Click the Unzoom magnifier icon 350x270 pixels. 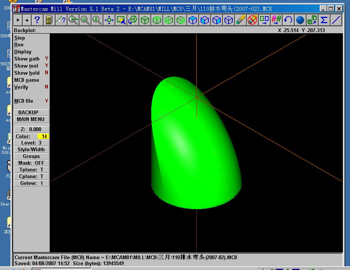coord(85,20)
